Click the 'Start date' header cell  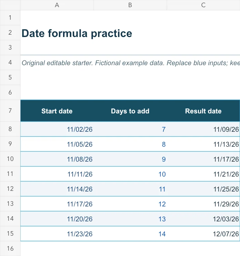pyautogui.click(x=57, y=111)
